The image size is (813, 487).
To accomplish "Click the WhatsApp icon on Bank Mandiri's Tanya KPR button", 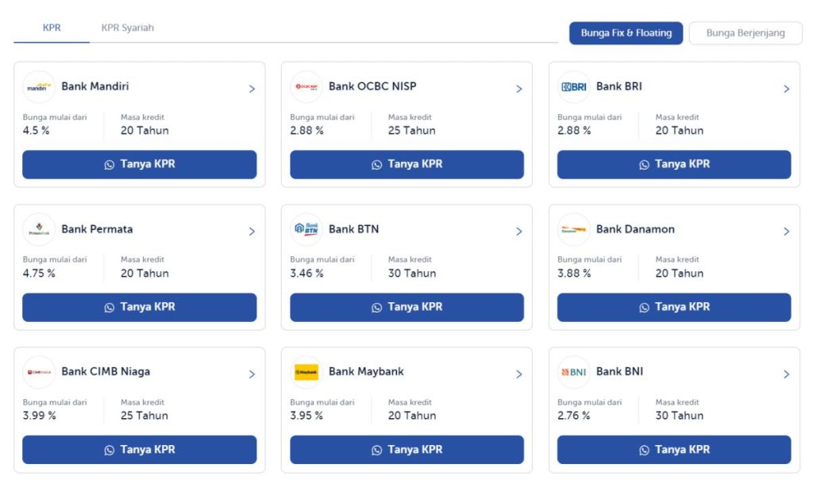I will [110, 164].
